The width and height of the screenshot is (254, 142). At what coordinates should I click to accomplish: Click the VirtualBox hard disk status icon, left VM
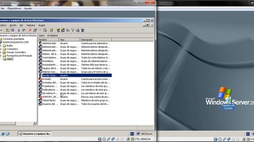[x=100, y=139]
